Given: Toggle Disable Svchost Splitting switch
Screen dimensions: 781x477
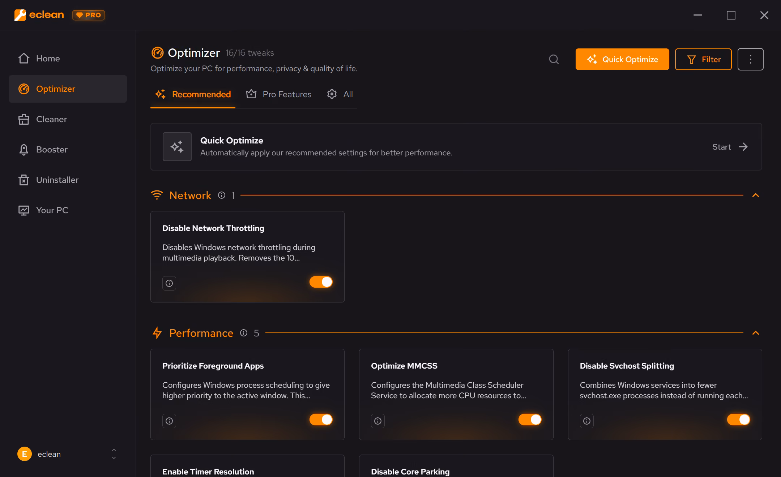Looking at the screenshot, I should (739, 420).
